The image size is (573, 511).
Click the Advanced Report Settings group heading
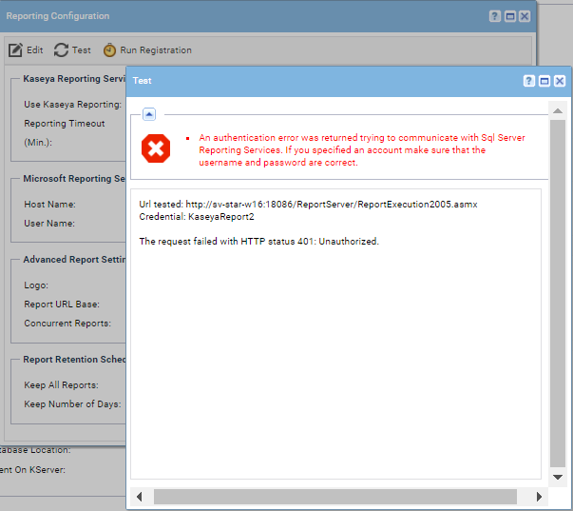74,260
